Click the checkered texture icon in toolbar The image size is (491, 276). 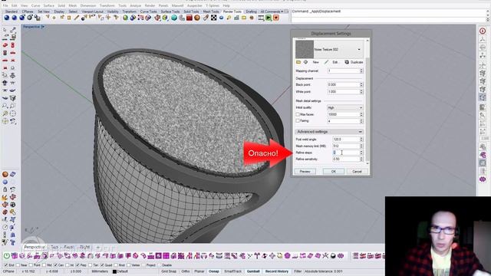(x=213, y=18)
